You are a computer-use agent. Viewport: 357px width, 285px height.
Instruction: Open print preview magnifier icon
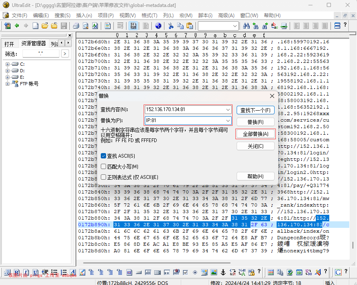tap(86, 25)
